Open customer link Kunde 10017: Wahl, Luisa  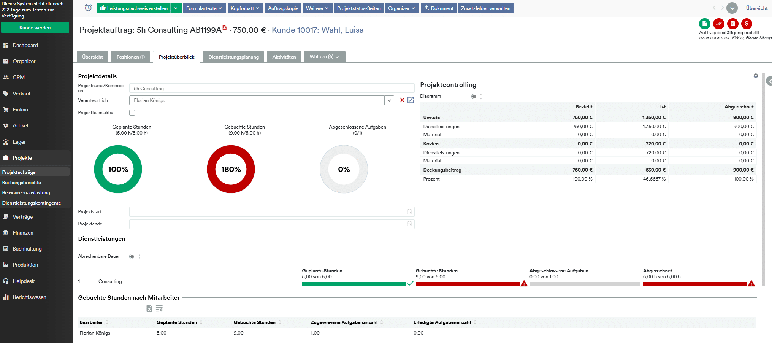pyautogui.click(x=317, y=30)
